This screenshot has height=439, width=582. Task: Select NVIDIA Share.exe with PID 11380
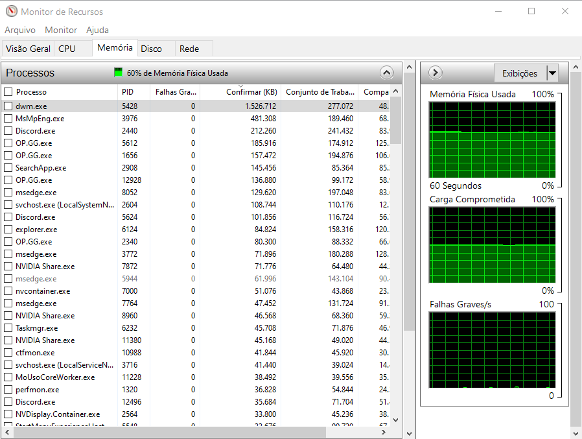click(x=197, y=340)
